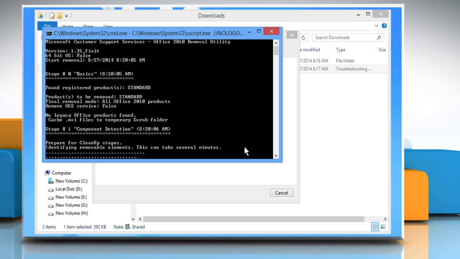Select the row with type File folder
Screen dimensions: 460x259
pyautogui.click(x=344, y=61)
